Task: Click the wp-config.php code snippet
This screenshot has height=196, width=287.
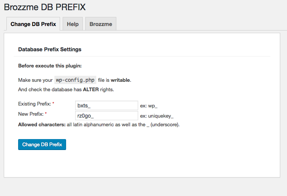Action: pyautogui.click(x=74, y=80)
